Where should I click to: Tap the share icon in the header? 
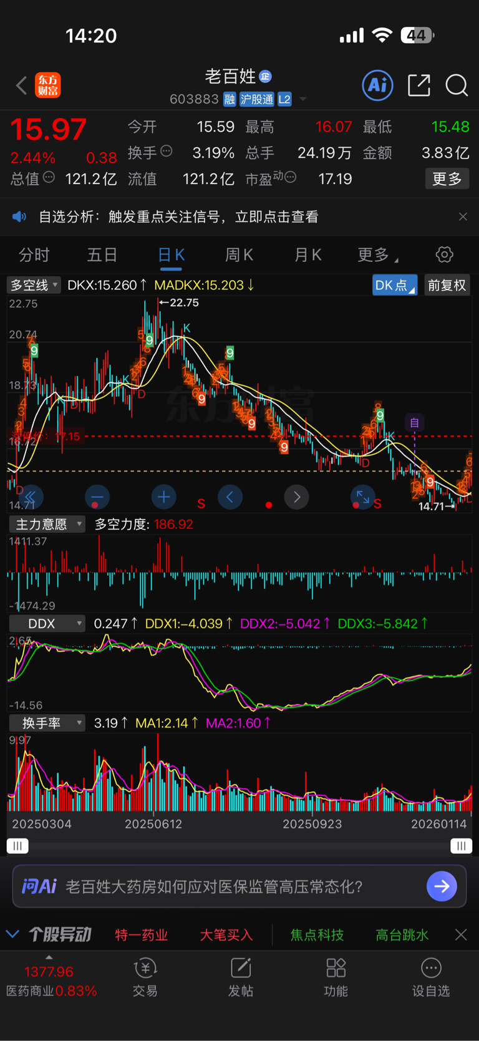click(419, 85)
